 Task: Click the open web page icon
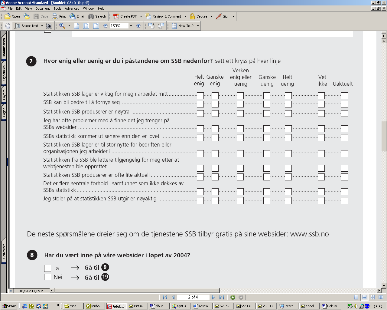[27, 16]
